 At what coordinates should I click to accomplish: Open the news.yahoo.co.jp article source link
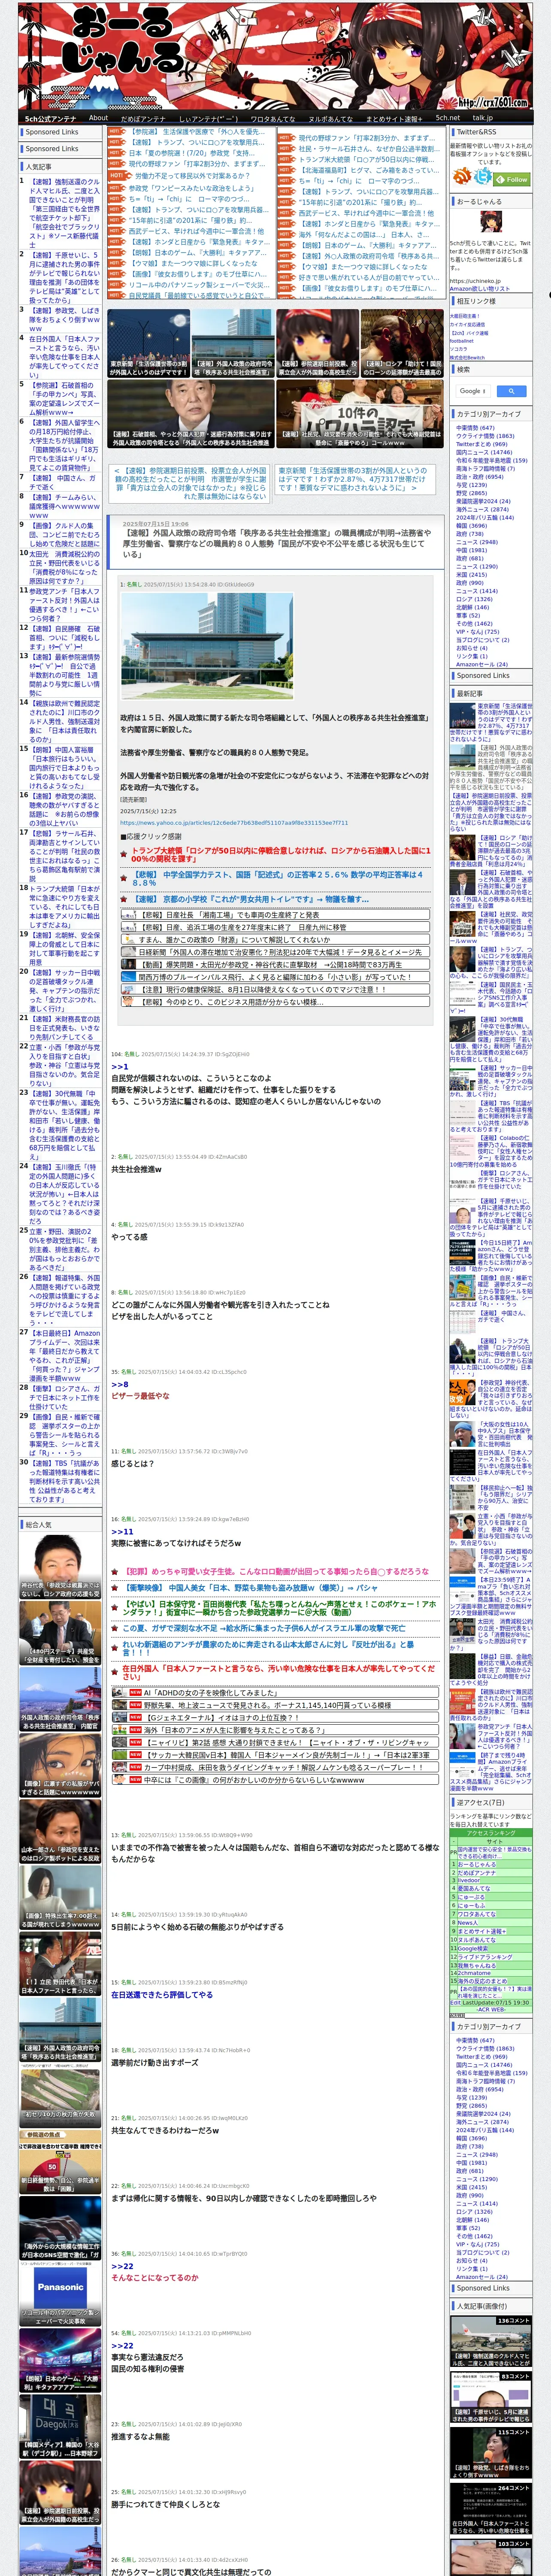pyautogui.click(x=234, y=823)
